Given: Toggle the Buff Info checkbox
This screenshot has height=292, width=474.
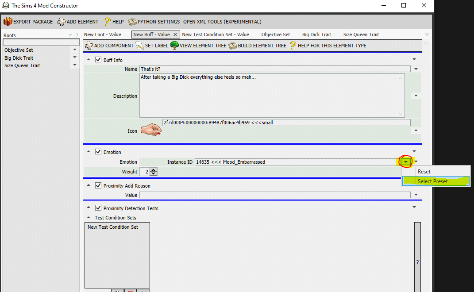Looking at the screenshot, I should (98, 60).
